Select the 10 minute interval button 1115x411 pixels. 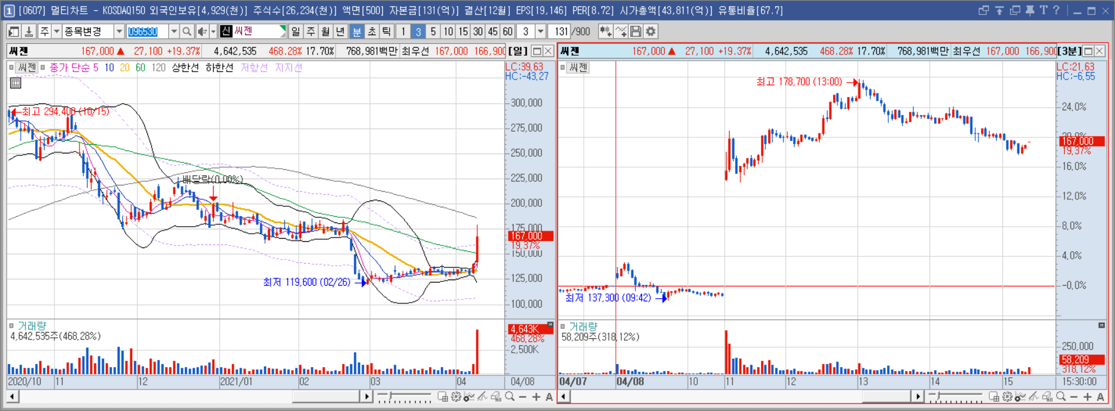click(448, 31)
